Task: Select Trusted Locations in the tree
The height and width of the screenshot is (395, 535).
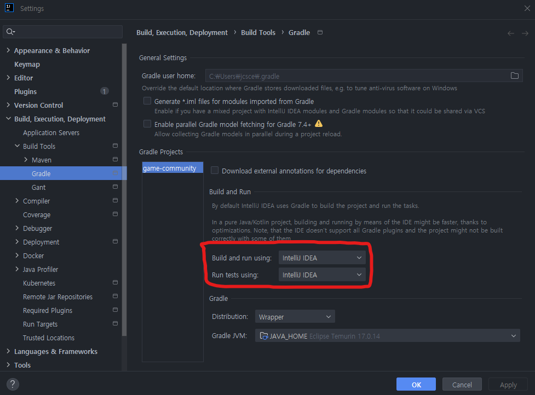Action: point(49,338)
